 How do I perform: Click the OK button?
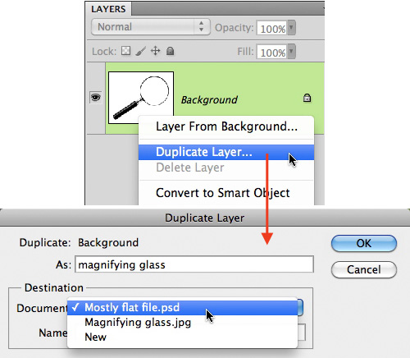[x=364, y=243]
